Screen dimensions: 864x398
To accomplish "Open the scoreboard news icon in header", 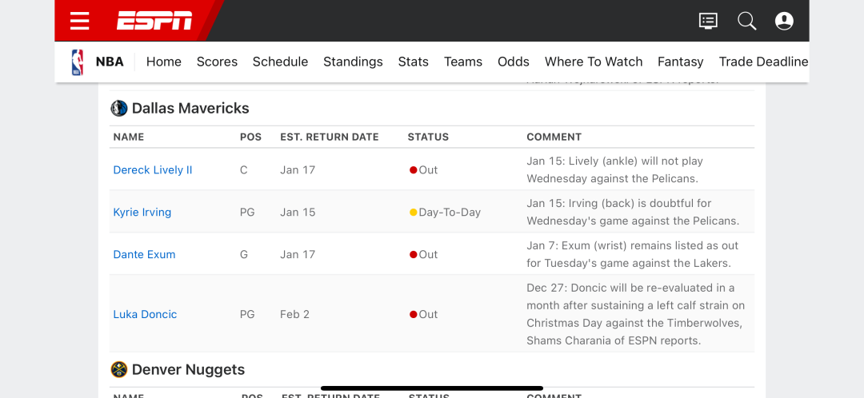I will pos(708,21).
